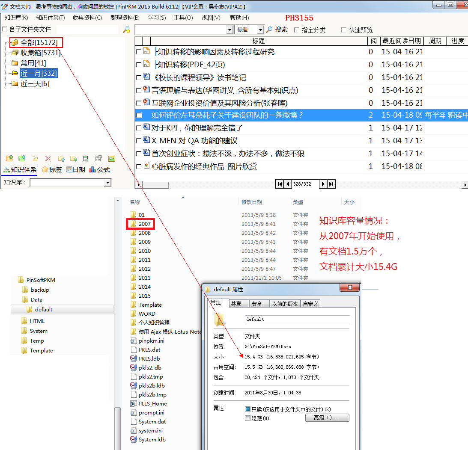Image resolution: width=468 pixels, height=450 pixels.
Task: Click the move folder down icon
Action: pyautogui.click(x=74, y=159)
